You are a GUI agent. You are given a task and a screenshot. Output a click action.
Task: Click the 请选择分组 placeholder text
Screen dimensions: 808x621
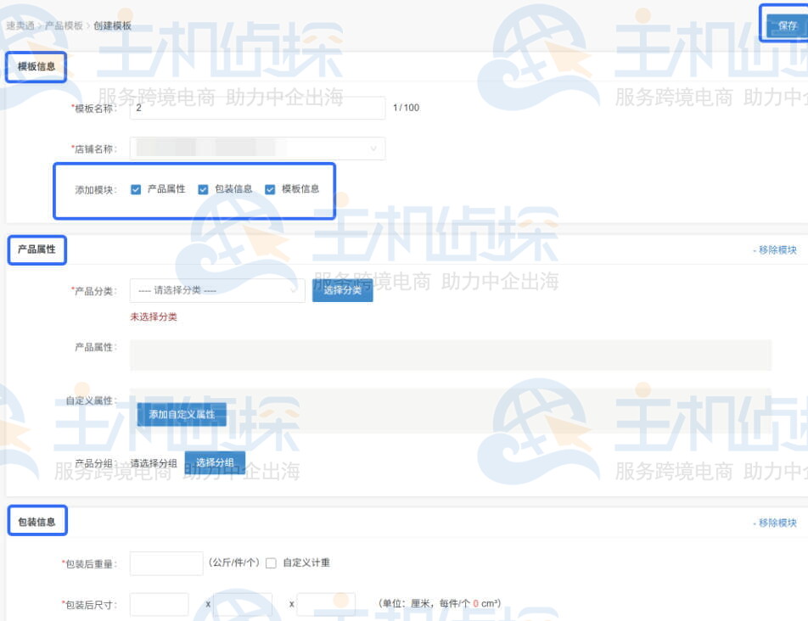click(x=154, y=463)
